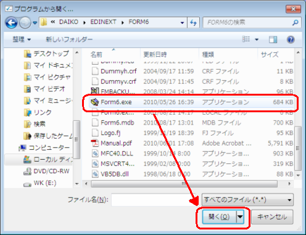Open the arrow beside 開く button

tap(240, 216)
